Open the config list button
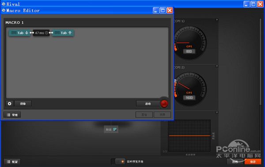This screenshot has width=265, height=167. (12, 162)
